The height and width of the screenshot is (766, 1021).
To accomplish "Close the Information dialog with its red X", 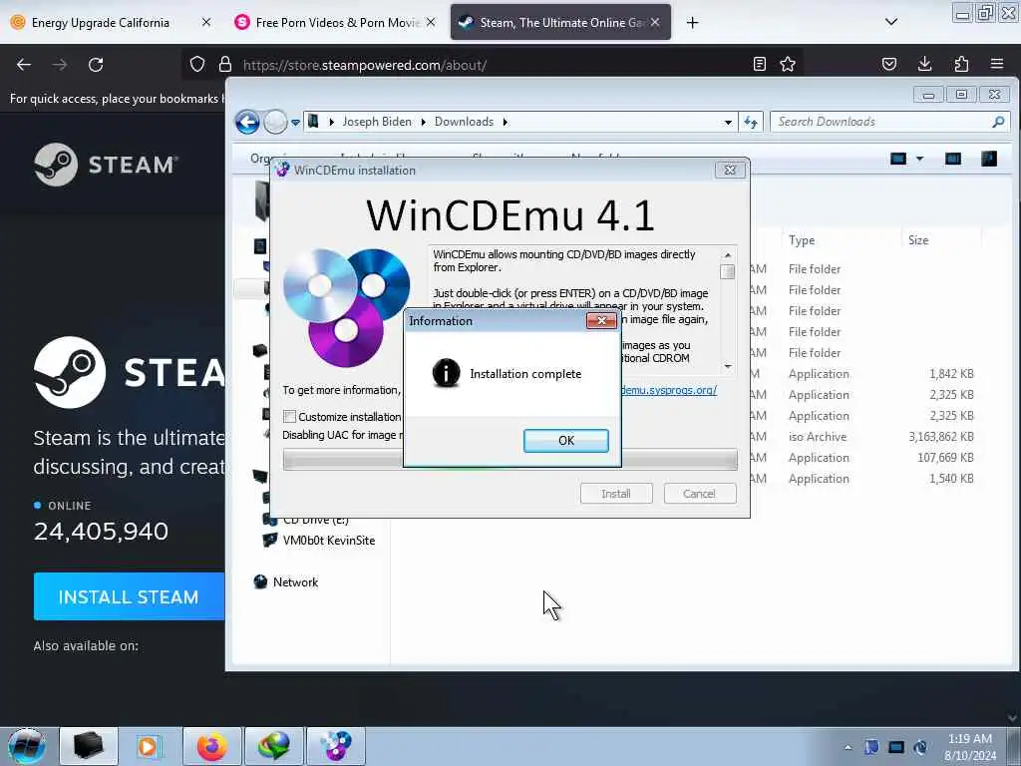I will pos(601,320).
